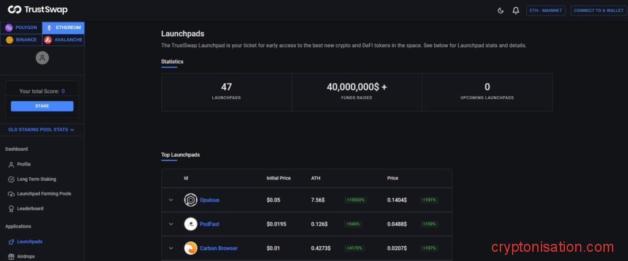Screen dimensions: 628x261
Task: Click the Opulous token logo
Action: pyautogui.click(x=190, y=200)
